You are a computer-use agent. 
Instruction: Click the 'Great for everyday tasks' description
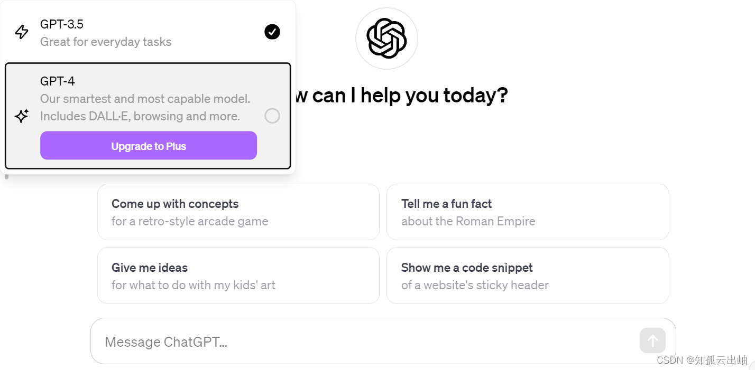106,42
